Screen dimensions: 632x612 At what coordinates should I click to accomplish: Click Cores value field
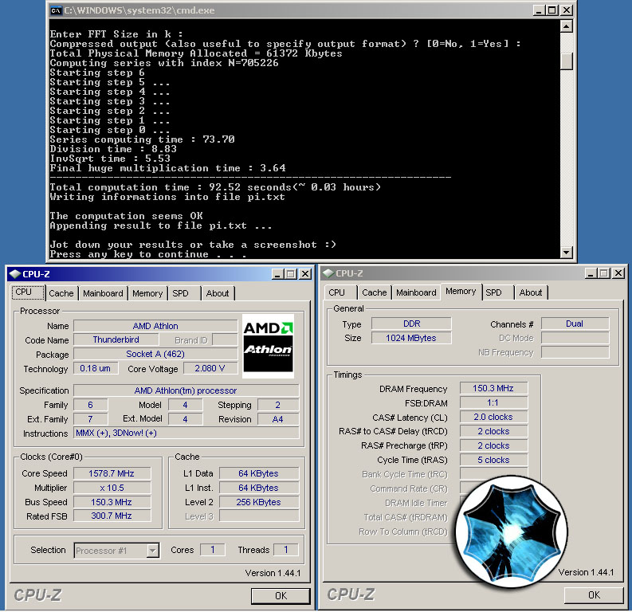coord(213,550)
